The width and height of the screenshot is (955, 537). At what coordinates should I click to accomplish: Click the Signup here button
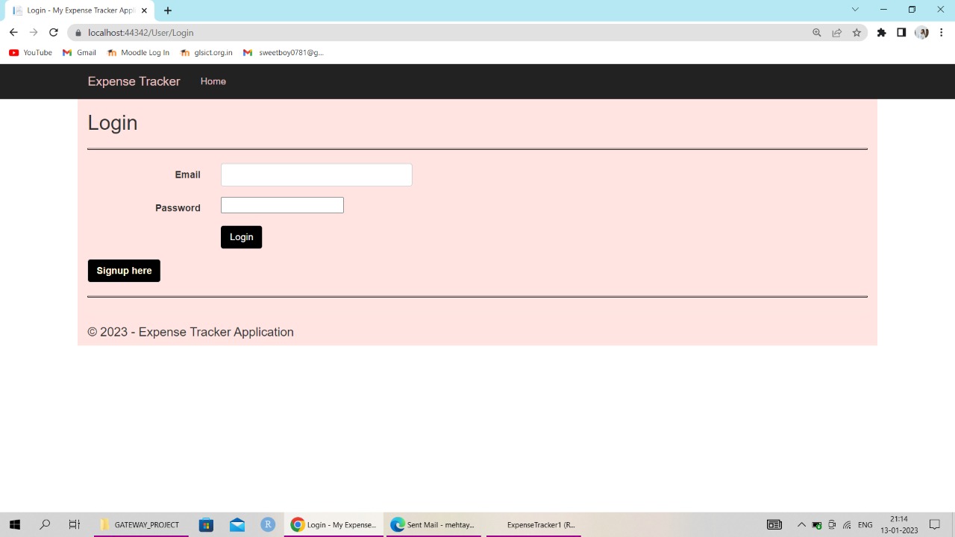(x=124, y=270)
